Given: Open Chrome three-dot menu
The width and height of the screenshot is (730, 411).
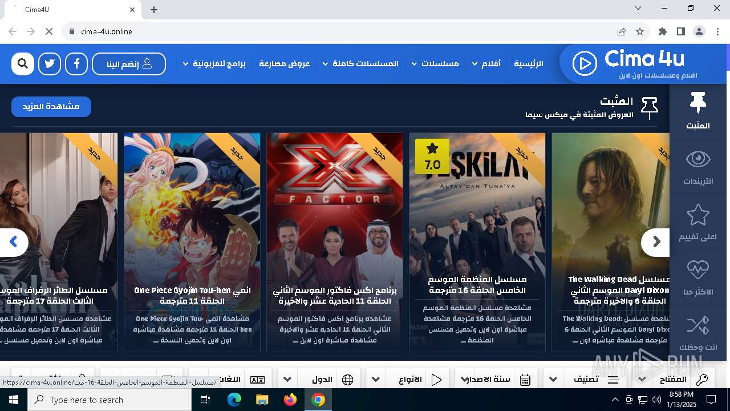Looking at the screenshot, I should tap(717, 31).
